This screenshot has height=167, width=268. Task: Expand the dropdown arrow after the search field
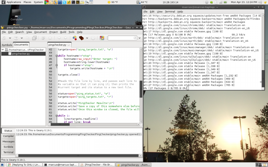point(139,38)
